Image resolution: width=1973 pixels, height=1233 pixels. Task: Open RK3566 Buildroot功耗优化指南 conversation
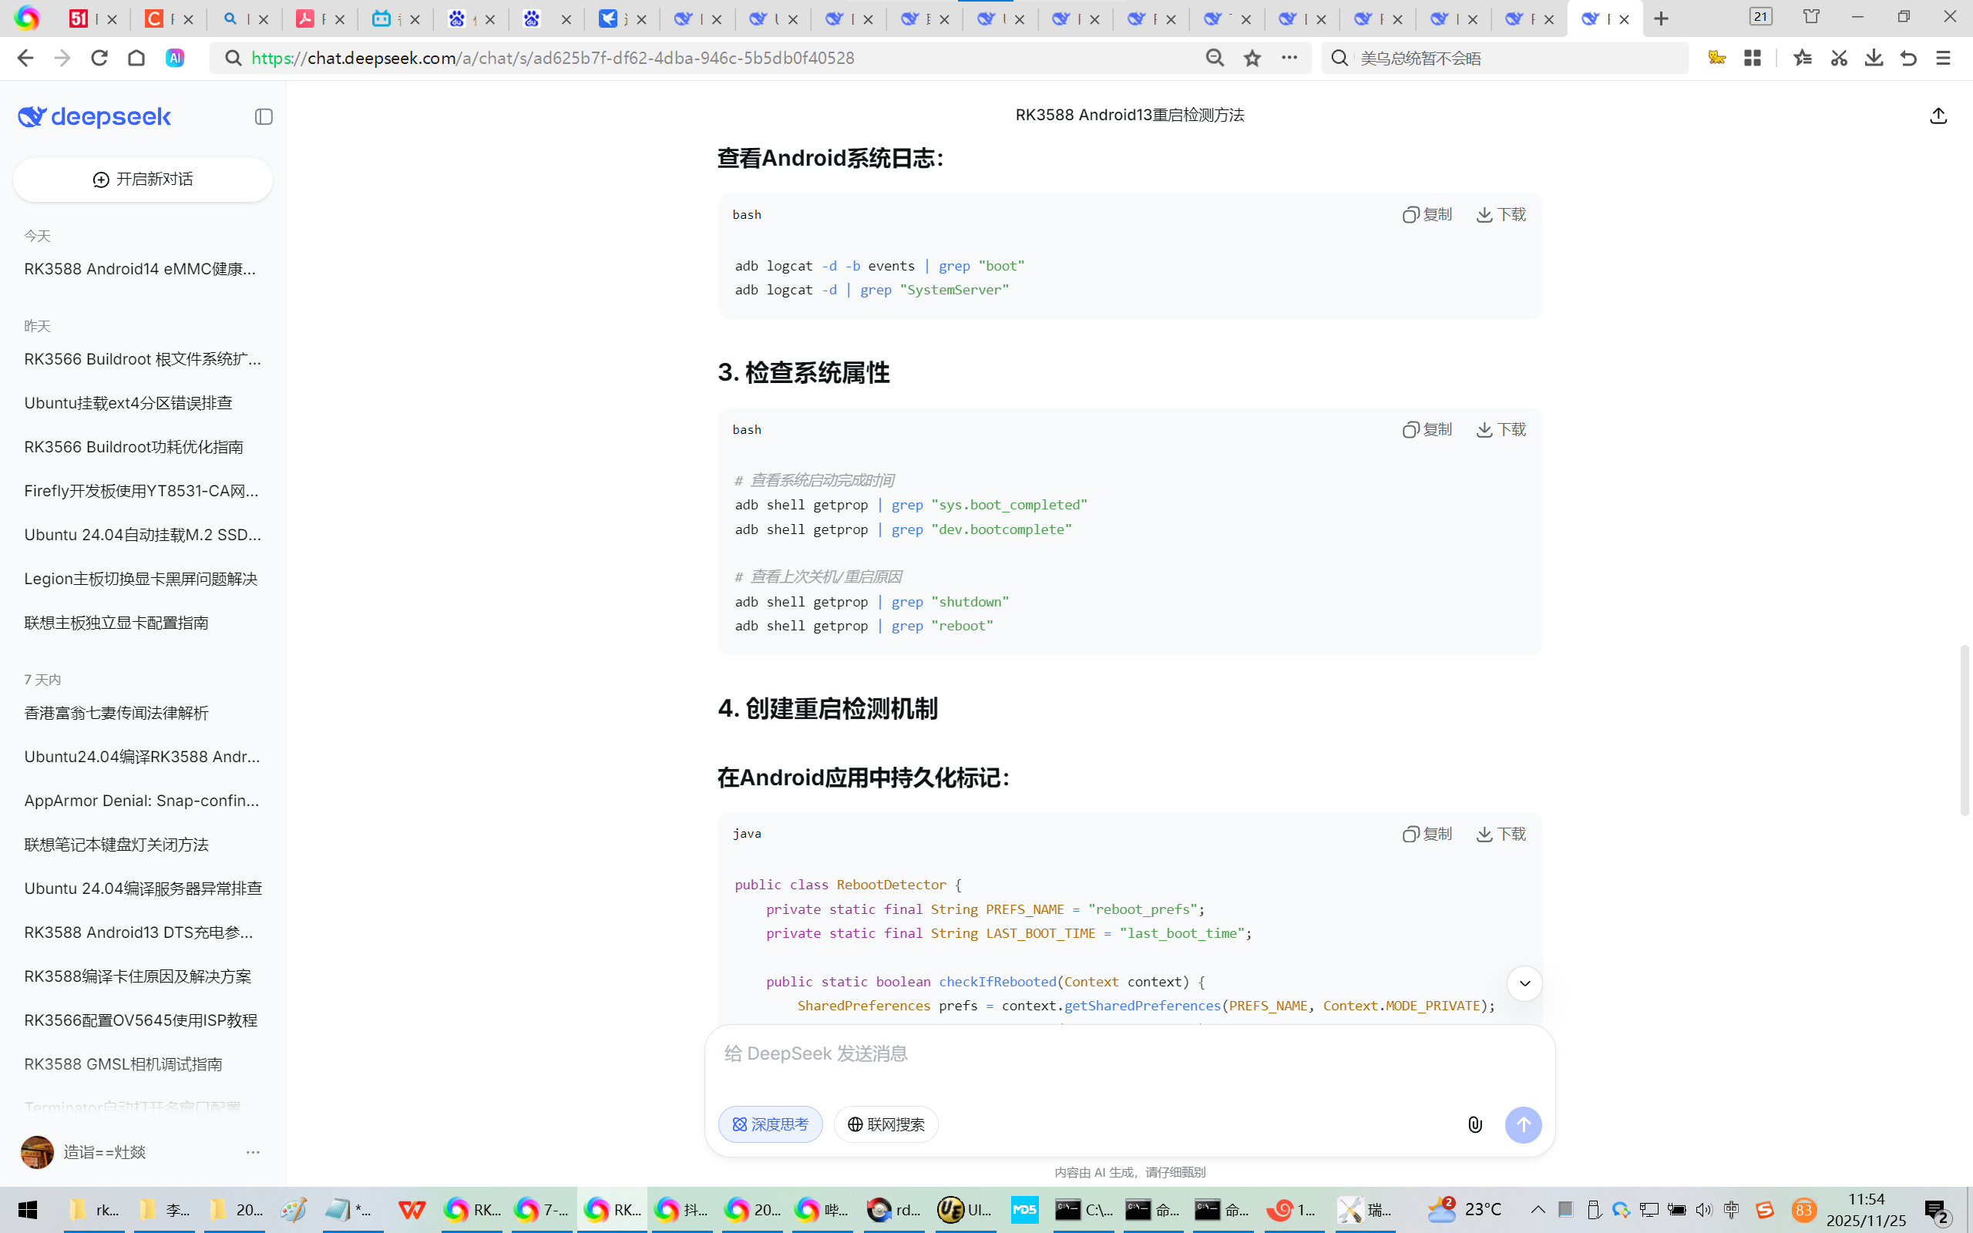point(133,447)
